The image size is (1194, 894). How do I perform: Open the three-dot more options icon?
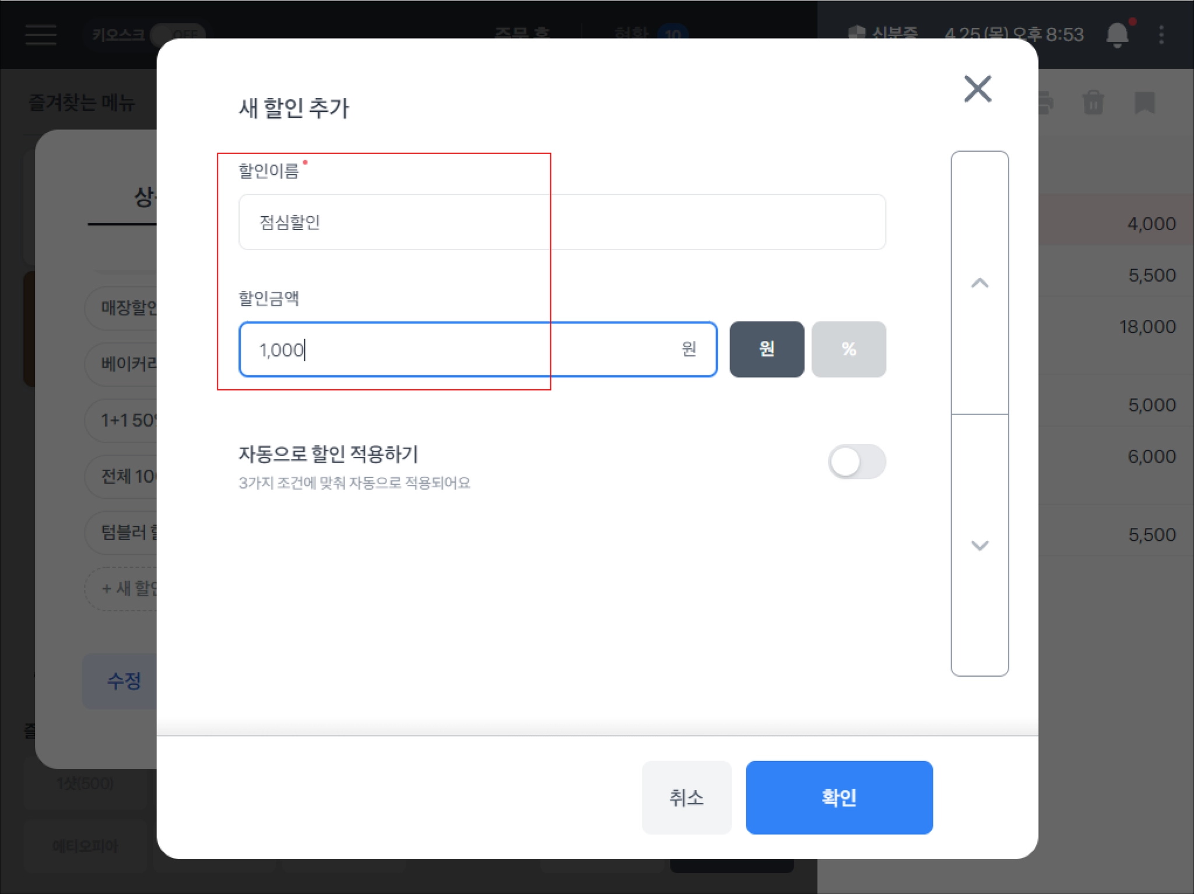(1161, 35)
